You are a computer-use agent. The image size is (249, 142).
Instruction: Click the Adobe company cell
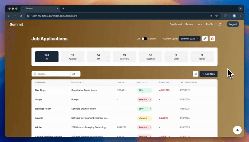(38, 127)
